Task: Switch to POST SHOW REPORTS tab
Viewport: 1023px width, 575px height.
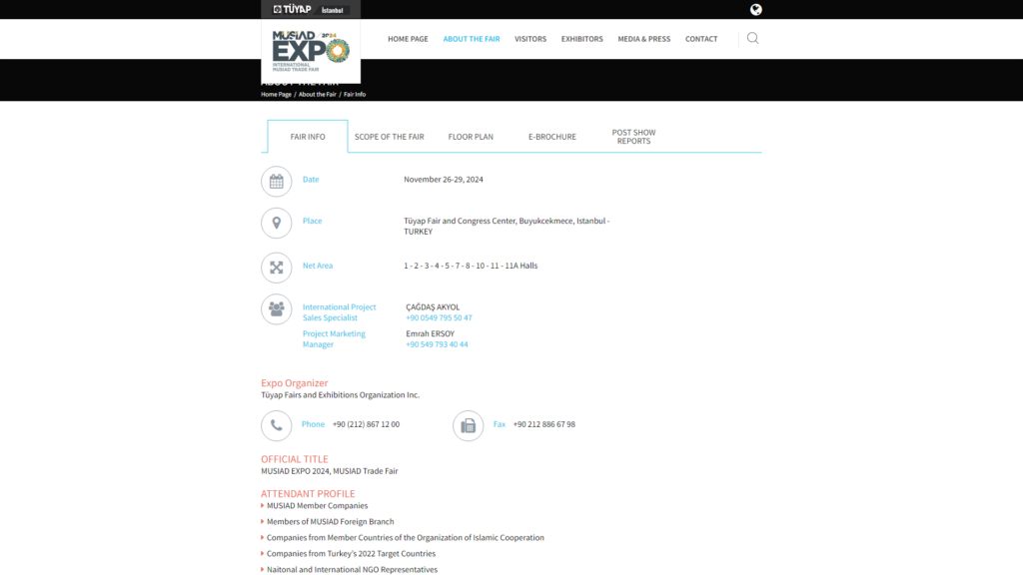Action: [633, 137]
